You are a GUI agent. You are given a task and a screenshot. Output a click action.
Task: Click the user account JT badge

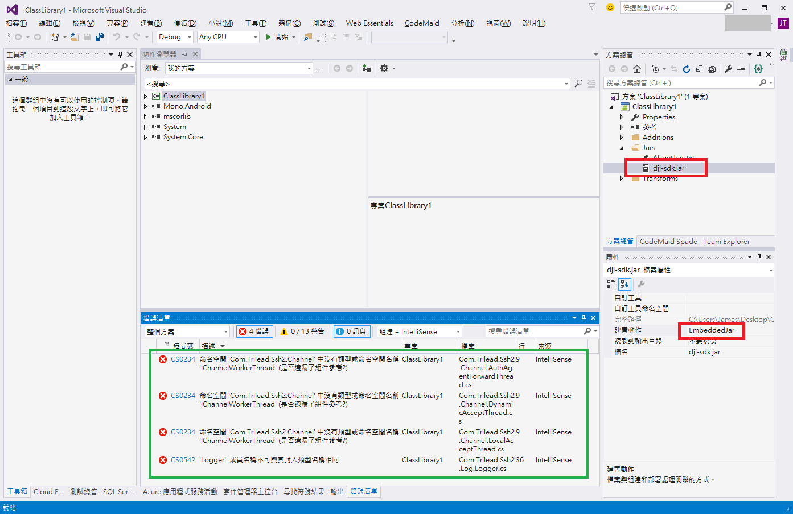pos(783,23)
